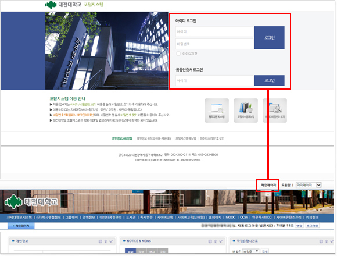
Task: Open the 아이디/비밀번호 찾기 magnifier icon
Action: (275, 111)
